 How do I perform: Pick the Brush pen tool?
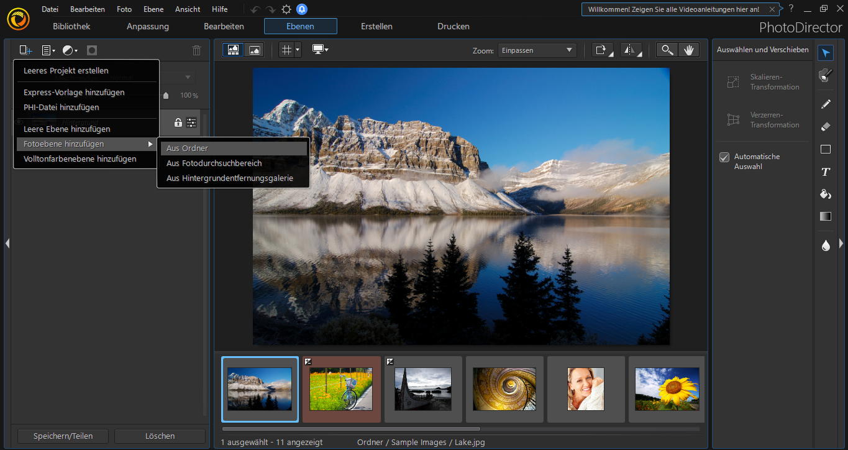pyautogui.click(x=825, y=104)
